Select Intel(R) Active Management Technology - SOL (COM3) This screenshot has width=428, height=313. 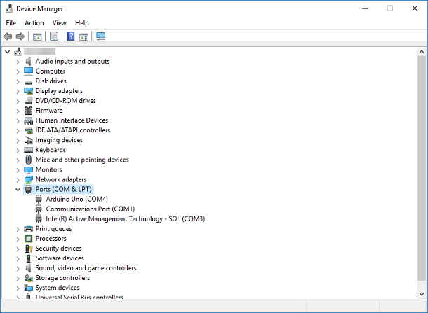point(125,218)
